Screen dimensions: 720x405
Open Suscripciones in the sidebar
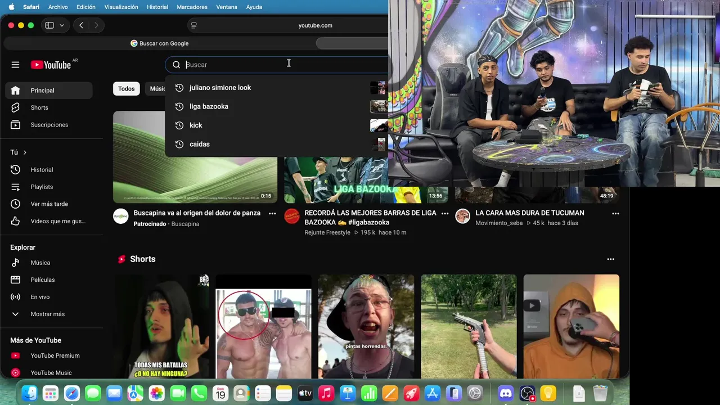pyautogui.click(x=48, y=125)
